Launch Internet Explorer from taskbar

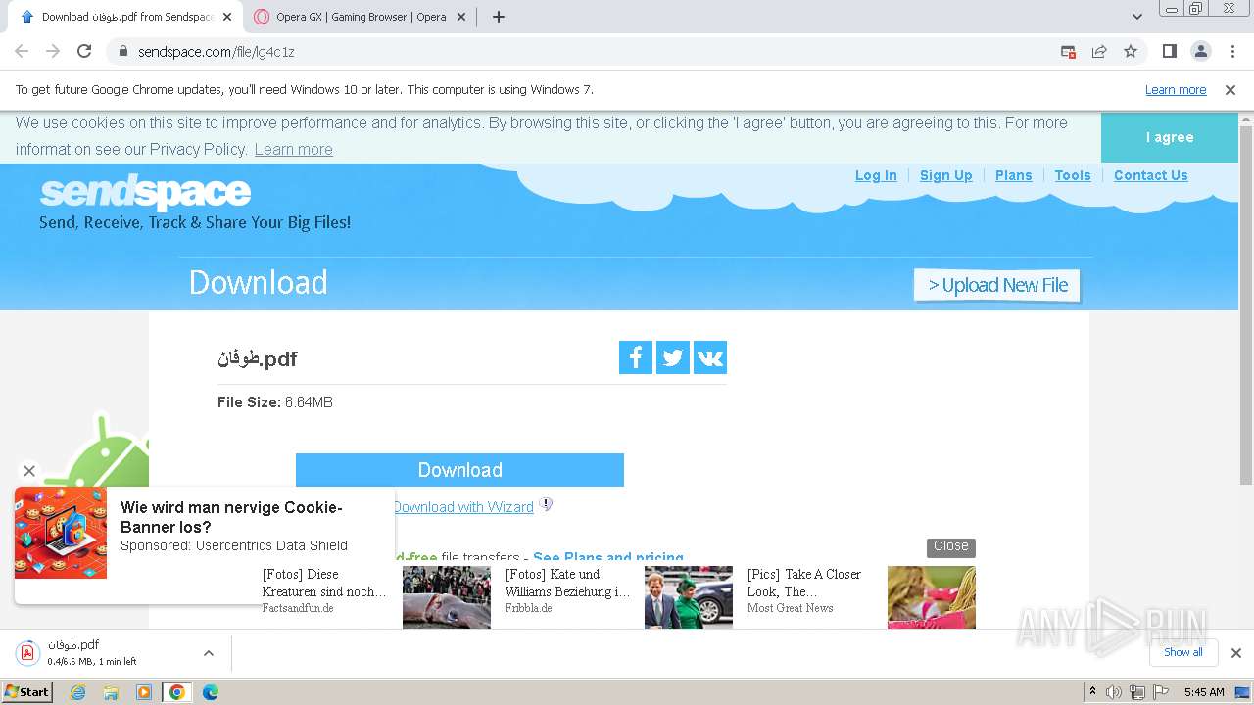78,692
